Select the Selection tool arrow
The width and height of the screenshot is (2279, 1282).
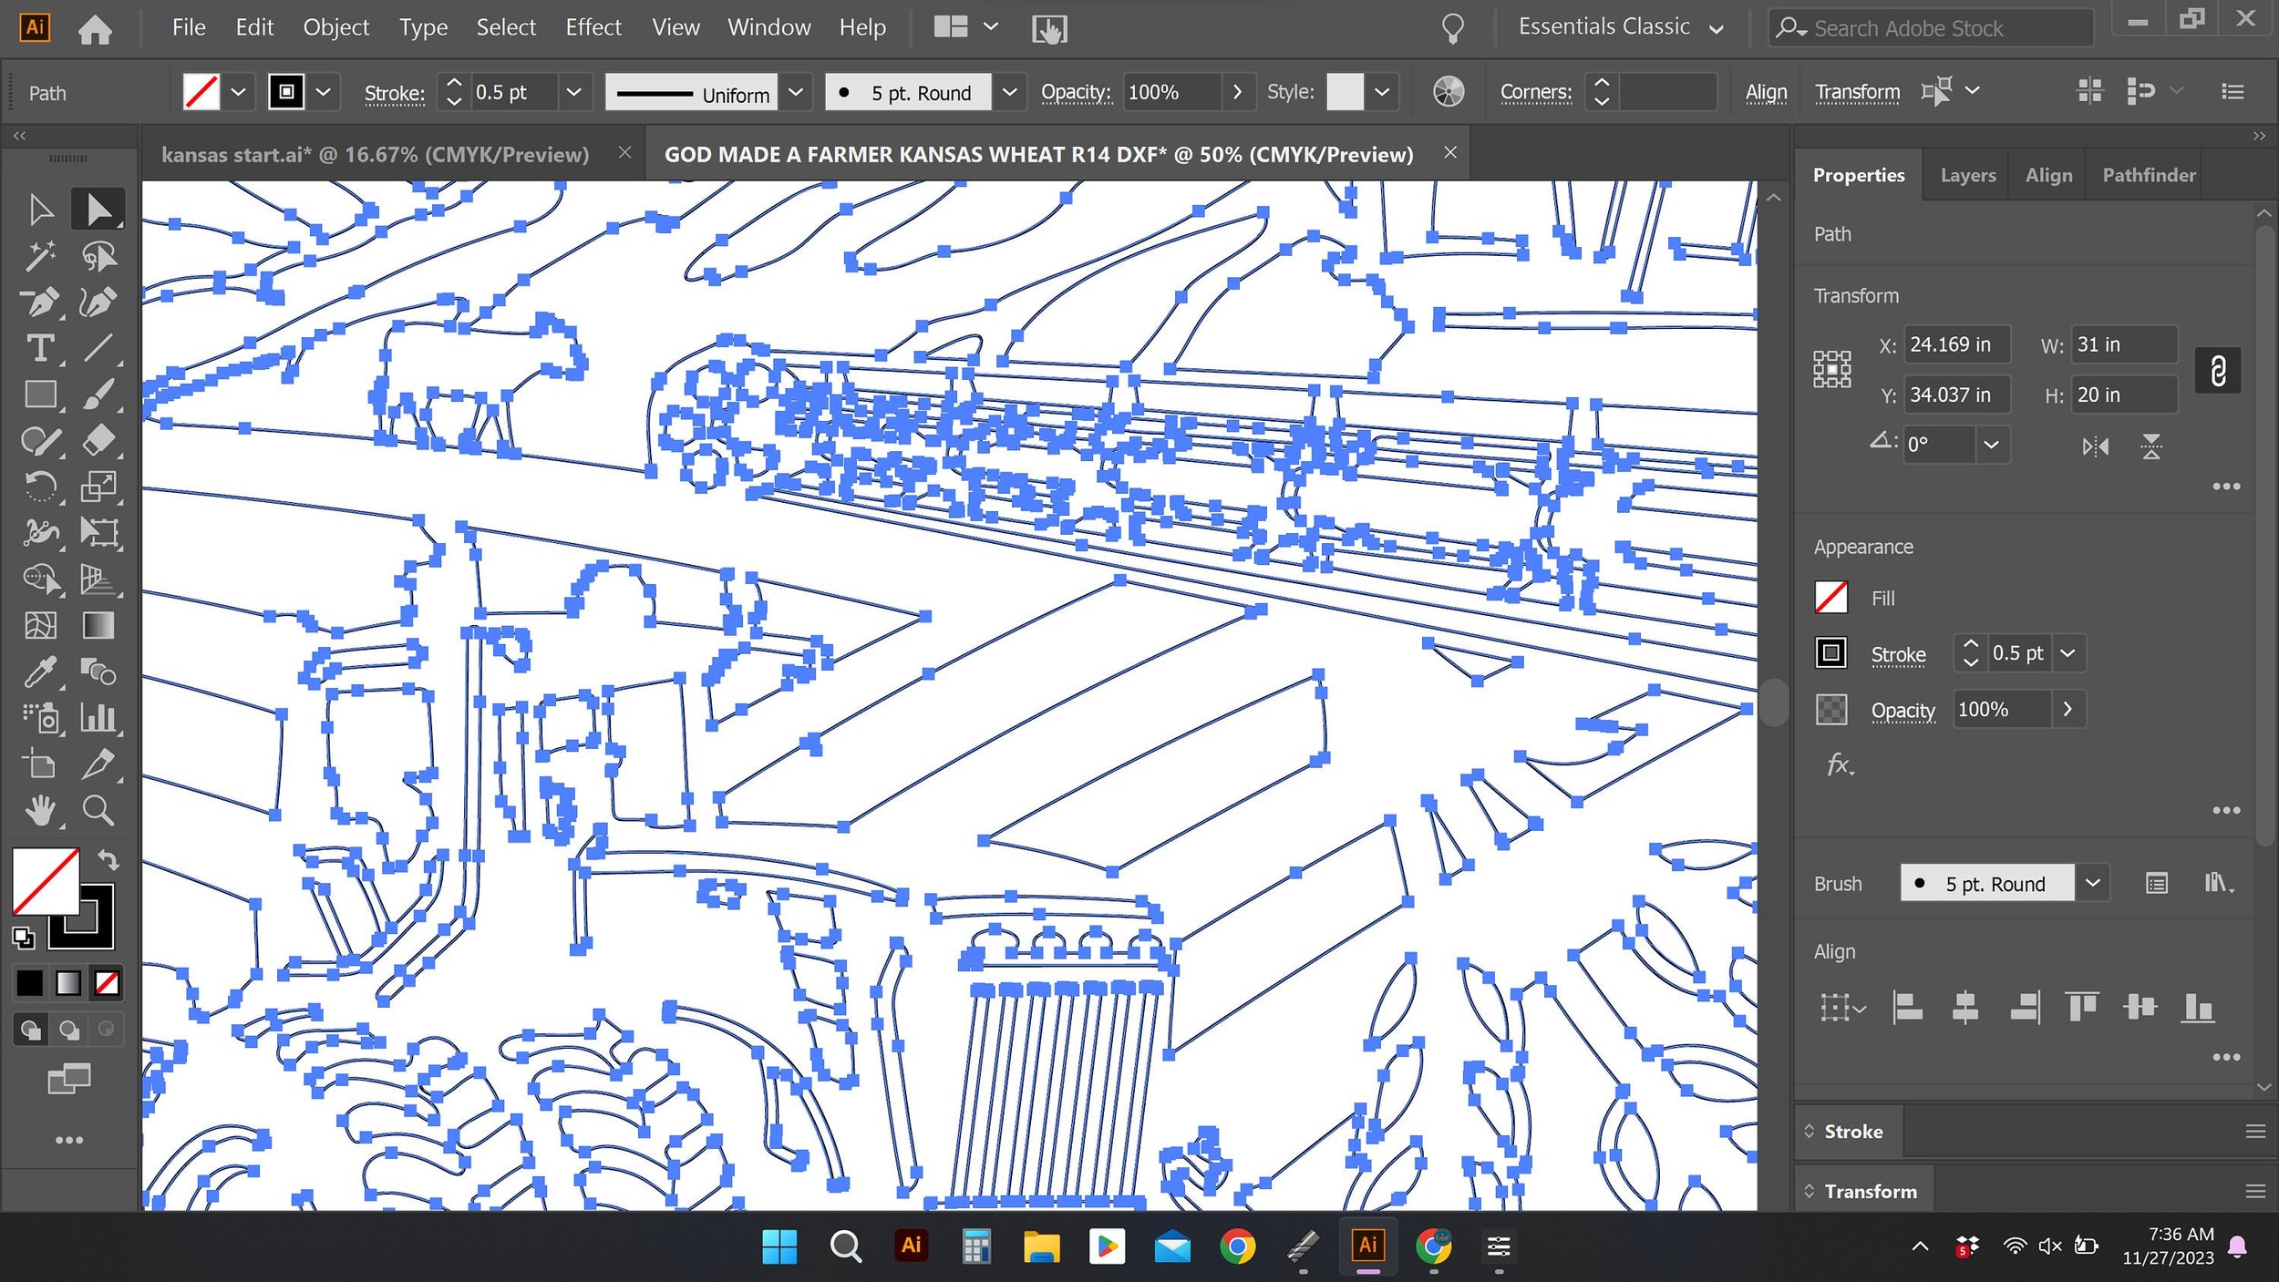pyautogui.click(x=40, y=210)
